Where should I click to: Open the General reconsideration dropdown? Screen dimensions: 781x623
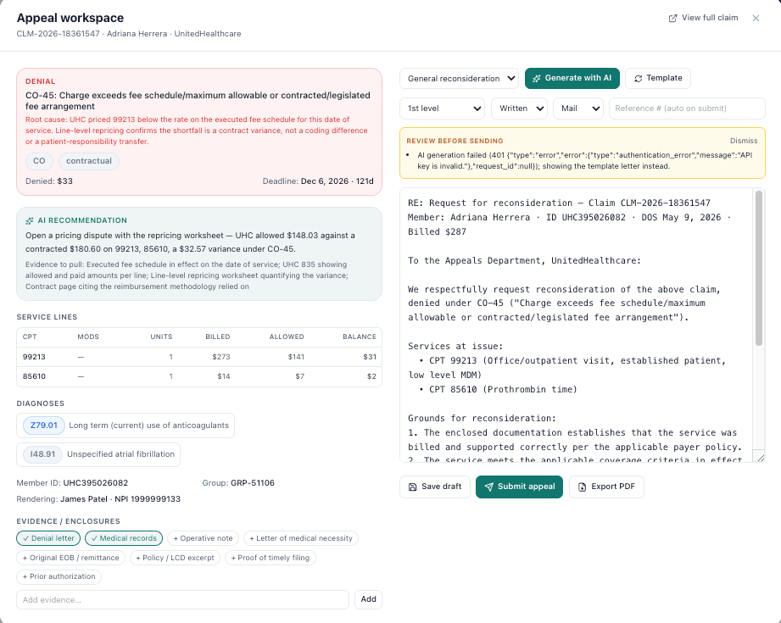click(459, 79)
